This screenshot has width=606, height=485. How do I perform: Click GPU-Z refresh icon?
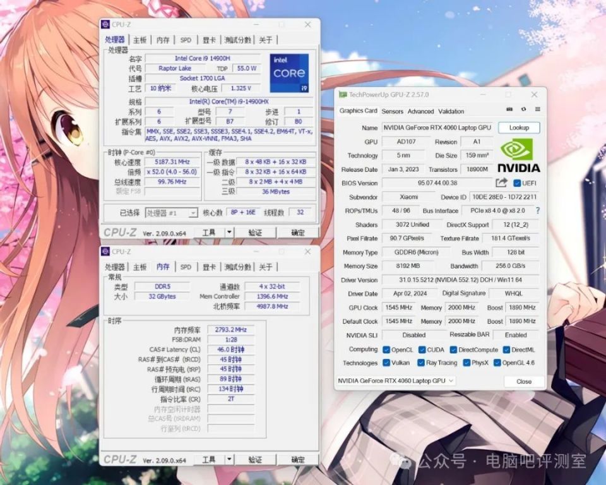pyautogui.click(x=523, y=109)
